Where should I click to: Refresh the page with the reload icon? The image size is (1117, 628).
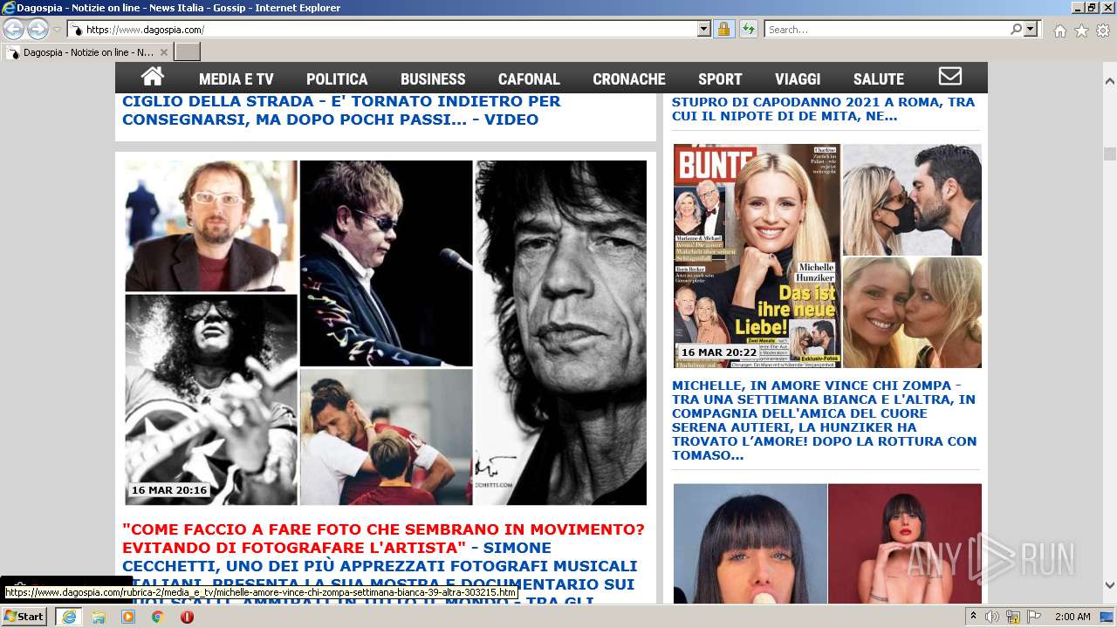[x=748, y=30]
